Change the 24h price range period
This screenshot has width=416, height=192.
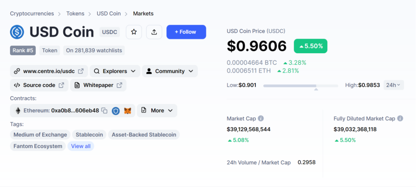click(x=394, y=85)
